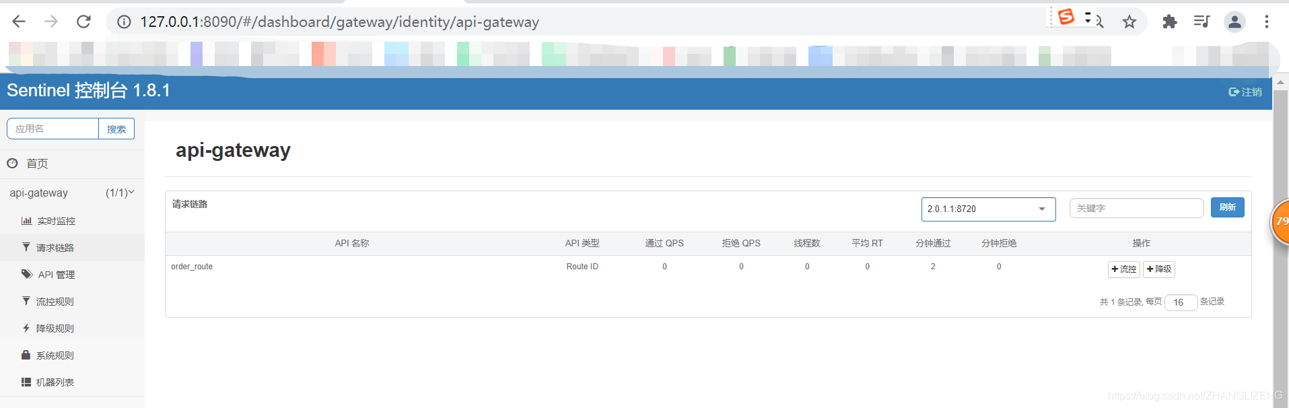Click the orange floating 79 badge
Viewport: 1289px width, 408px height.
1279,222
